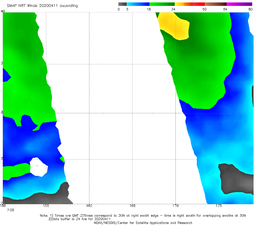256x225 pixels.
Task: Click the longitude label "160"
Action: pyautogui.click(x=89, y=206)
